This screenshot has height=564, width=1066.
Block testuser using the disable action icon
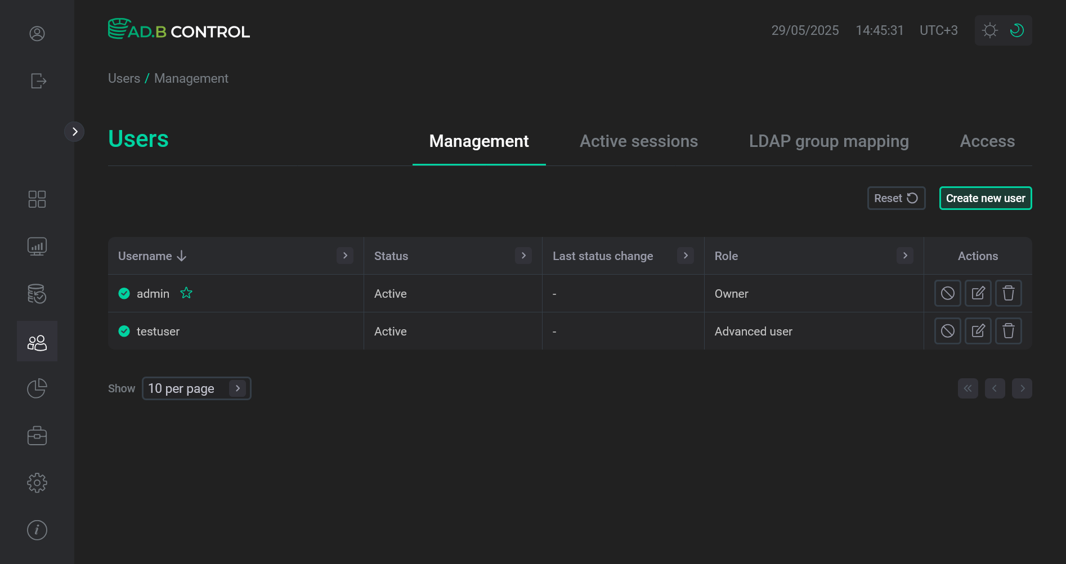tap(947, 331)
